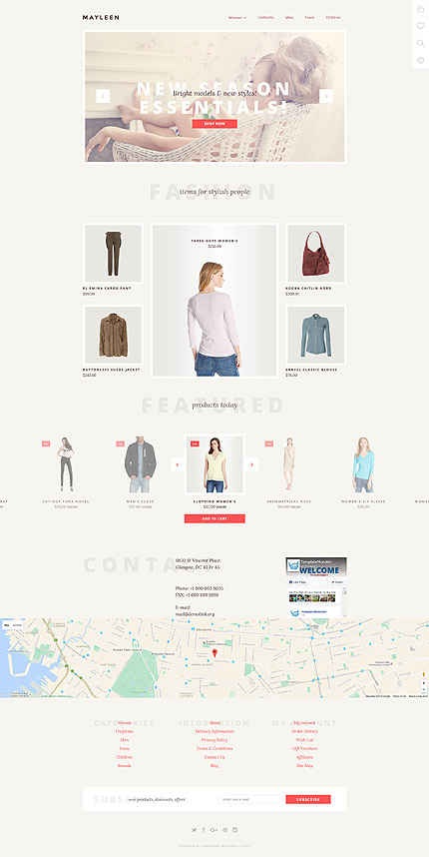Open the wishlist heart icon in sidebar
The height and width of the screenshot is (857, 429).
click(x=420, y=26)
